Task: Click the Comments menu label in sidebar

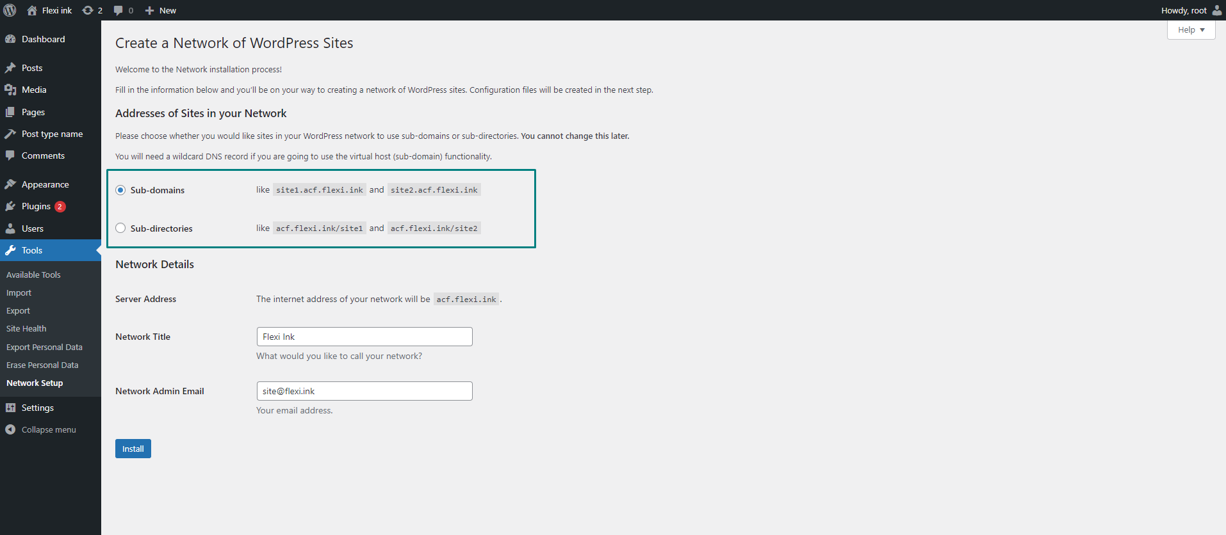Action: 43,156
